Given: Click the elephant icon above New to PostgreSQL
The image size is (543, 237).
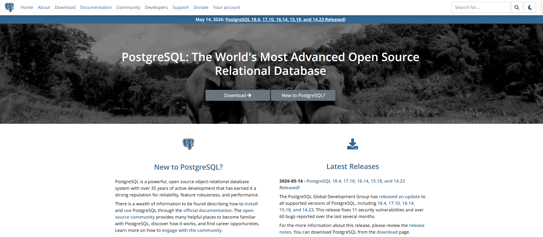Looking at the screenshot, I should click(188, 144).
